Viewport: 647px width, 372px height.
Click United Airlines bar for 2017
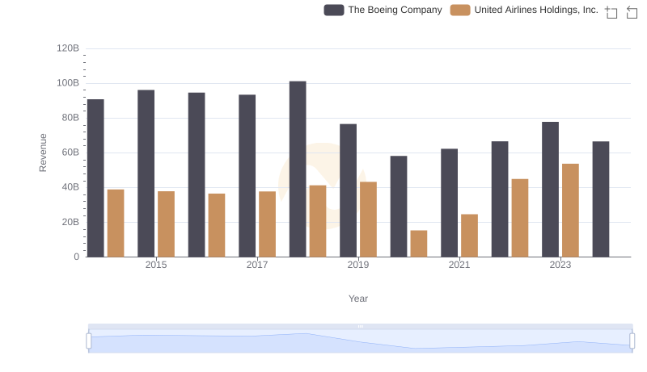pyautogui.click(x=267, y=224)
